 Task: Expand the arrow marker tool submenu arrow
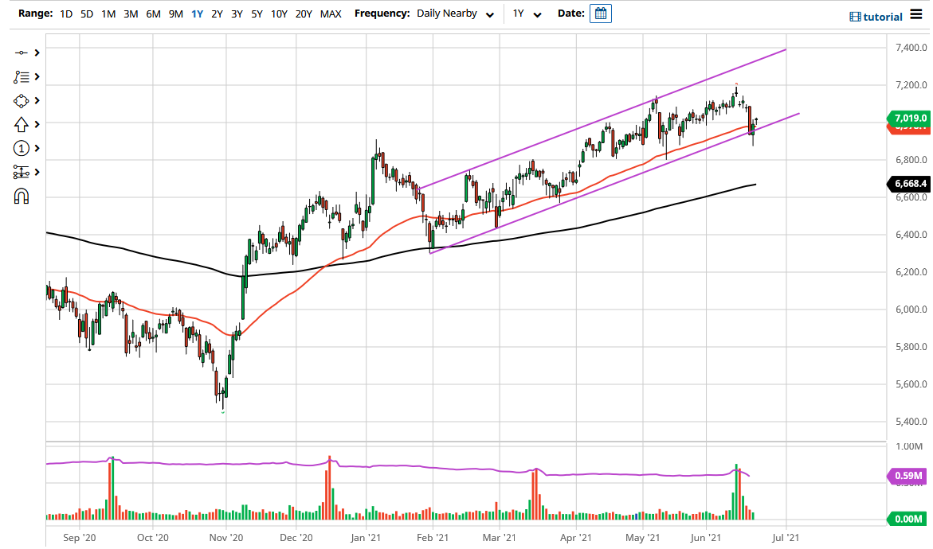click(37, 124)
